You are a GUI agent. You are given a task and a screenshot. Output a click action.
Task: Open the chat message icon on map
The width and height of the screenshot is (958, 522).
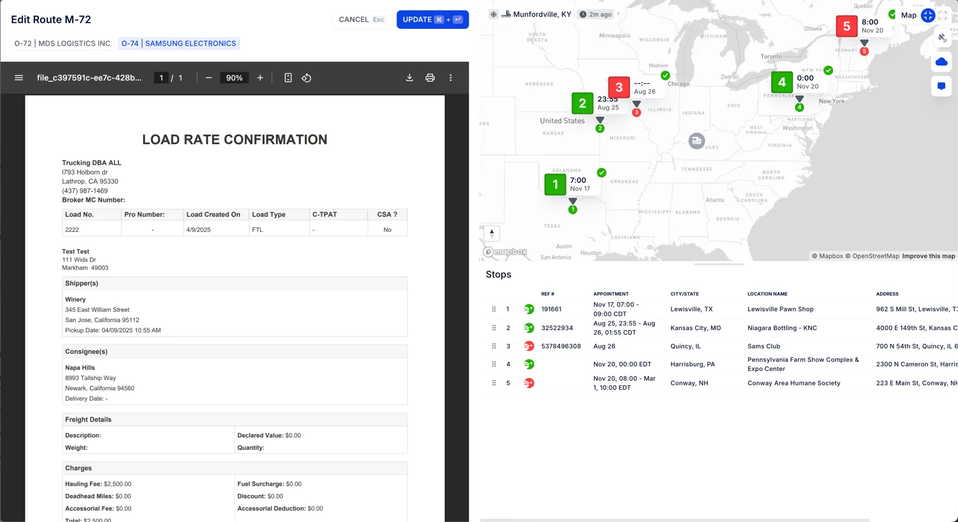click(x=942, y=86)
